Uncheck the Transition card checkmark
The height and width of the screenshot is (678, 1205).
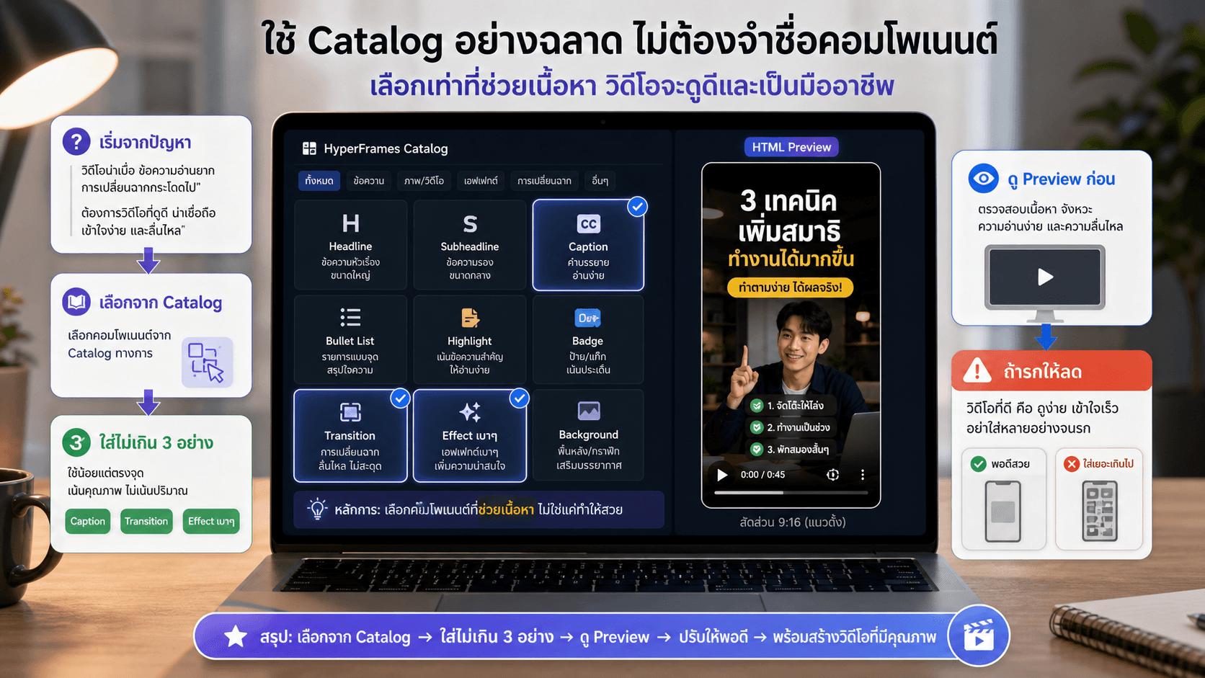(x=400, y=398)
